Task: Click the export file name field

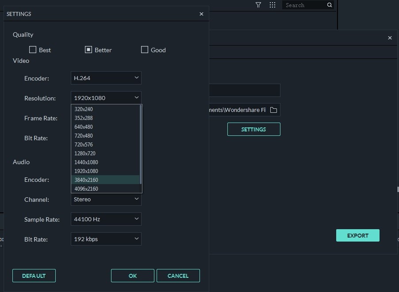Action: tap(245, 90)
